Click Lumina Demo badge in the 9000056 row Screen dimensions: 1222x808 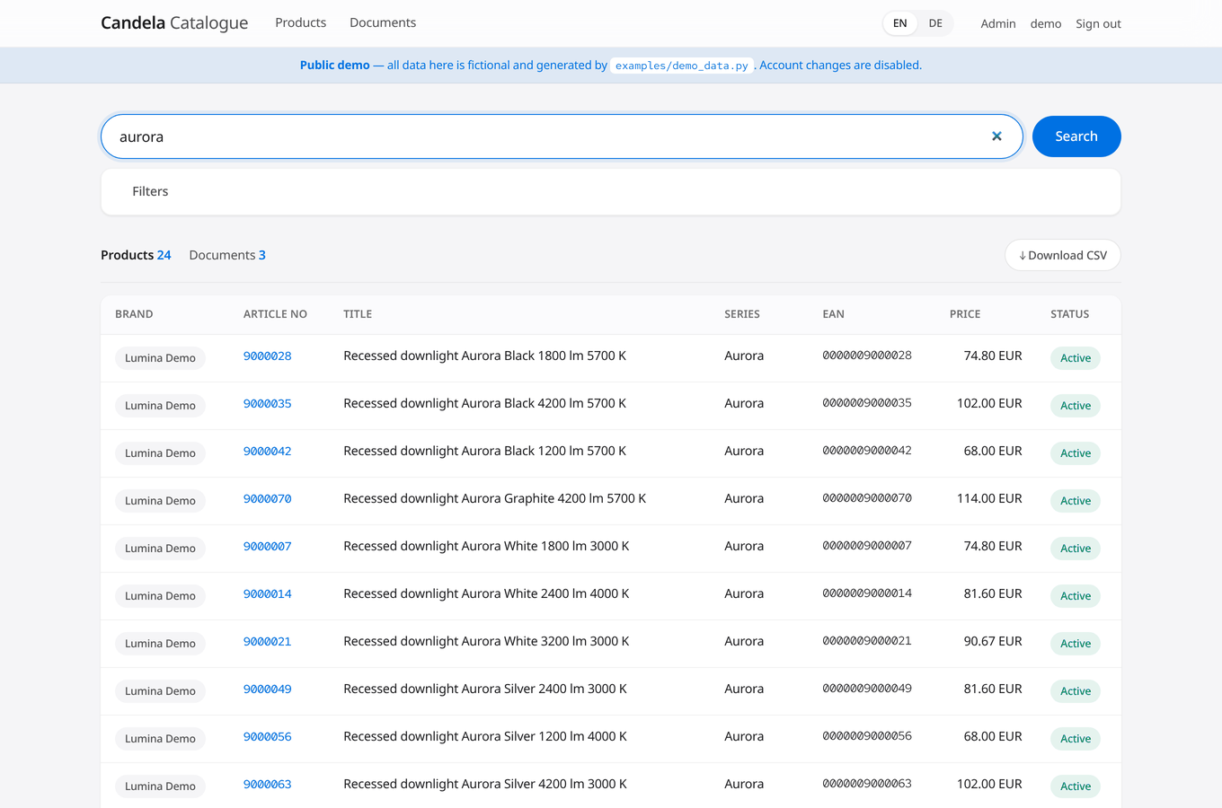point(160,739)
